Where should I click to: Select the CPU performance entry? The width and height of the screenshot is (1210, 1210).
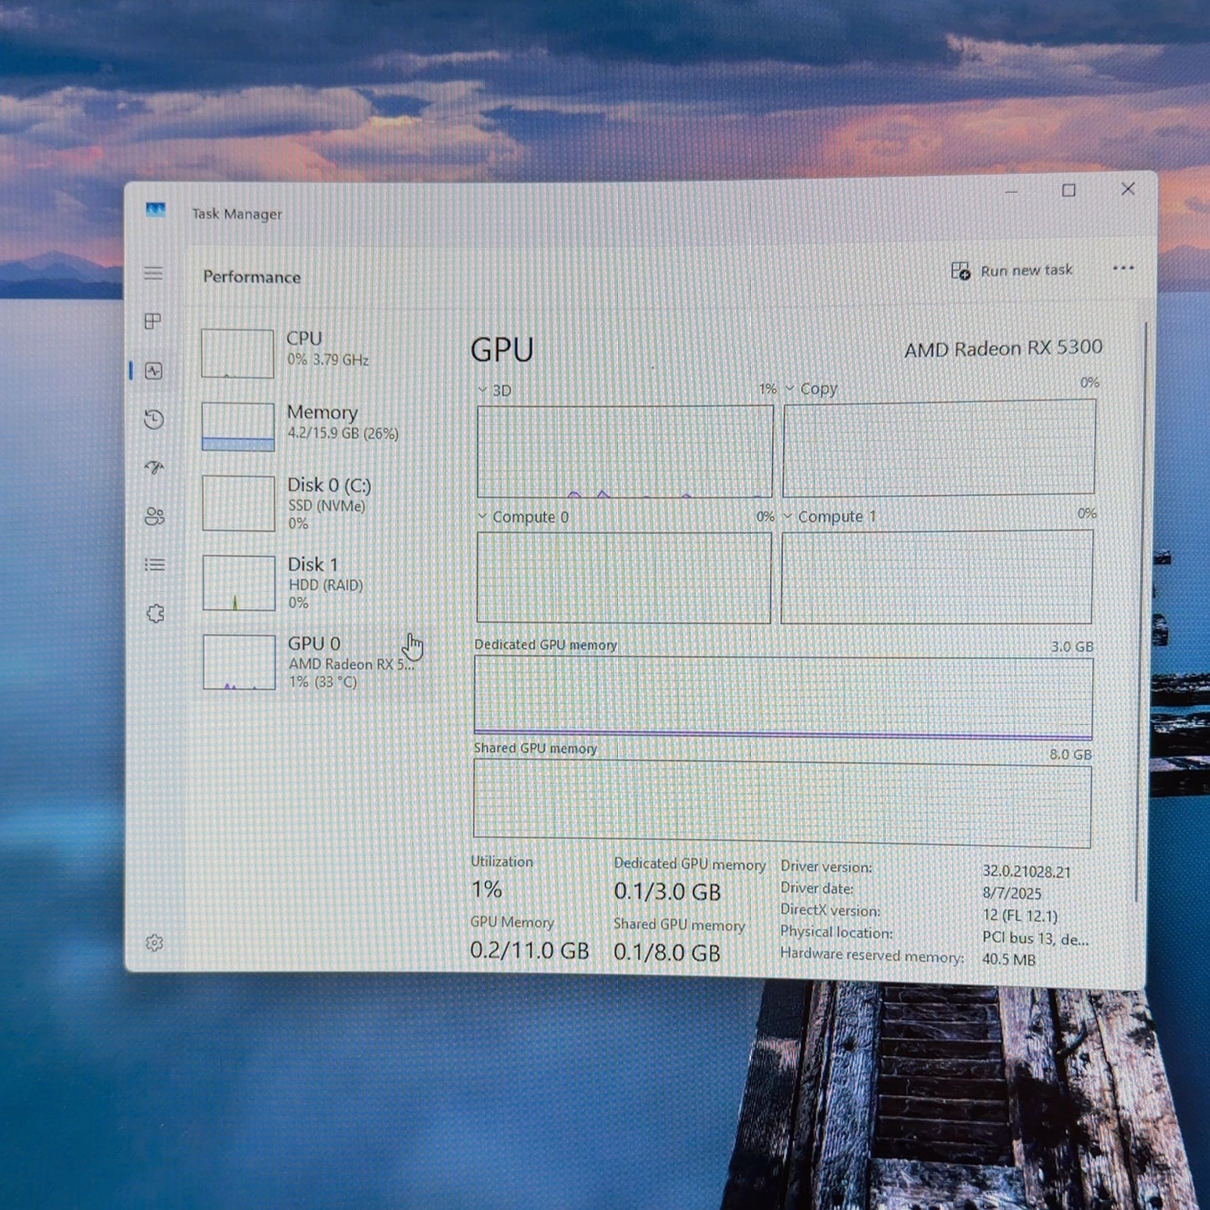coord(308,353)
